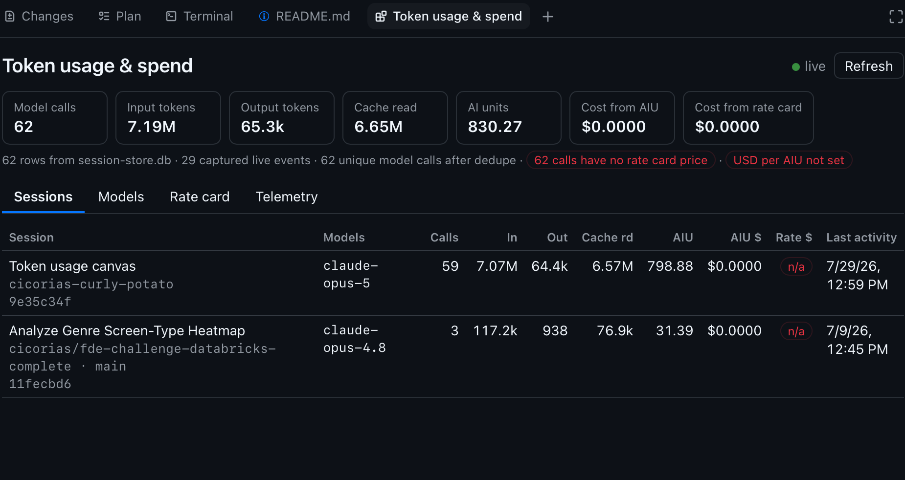Click the AIU column header
This screenshot has height=480, width=905.
point(683,238)
